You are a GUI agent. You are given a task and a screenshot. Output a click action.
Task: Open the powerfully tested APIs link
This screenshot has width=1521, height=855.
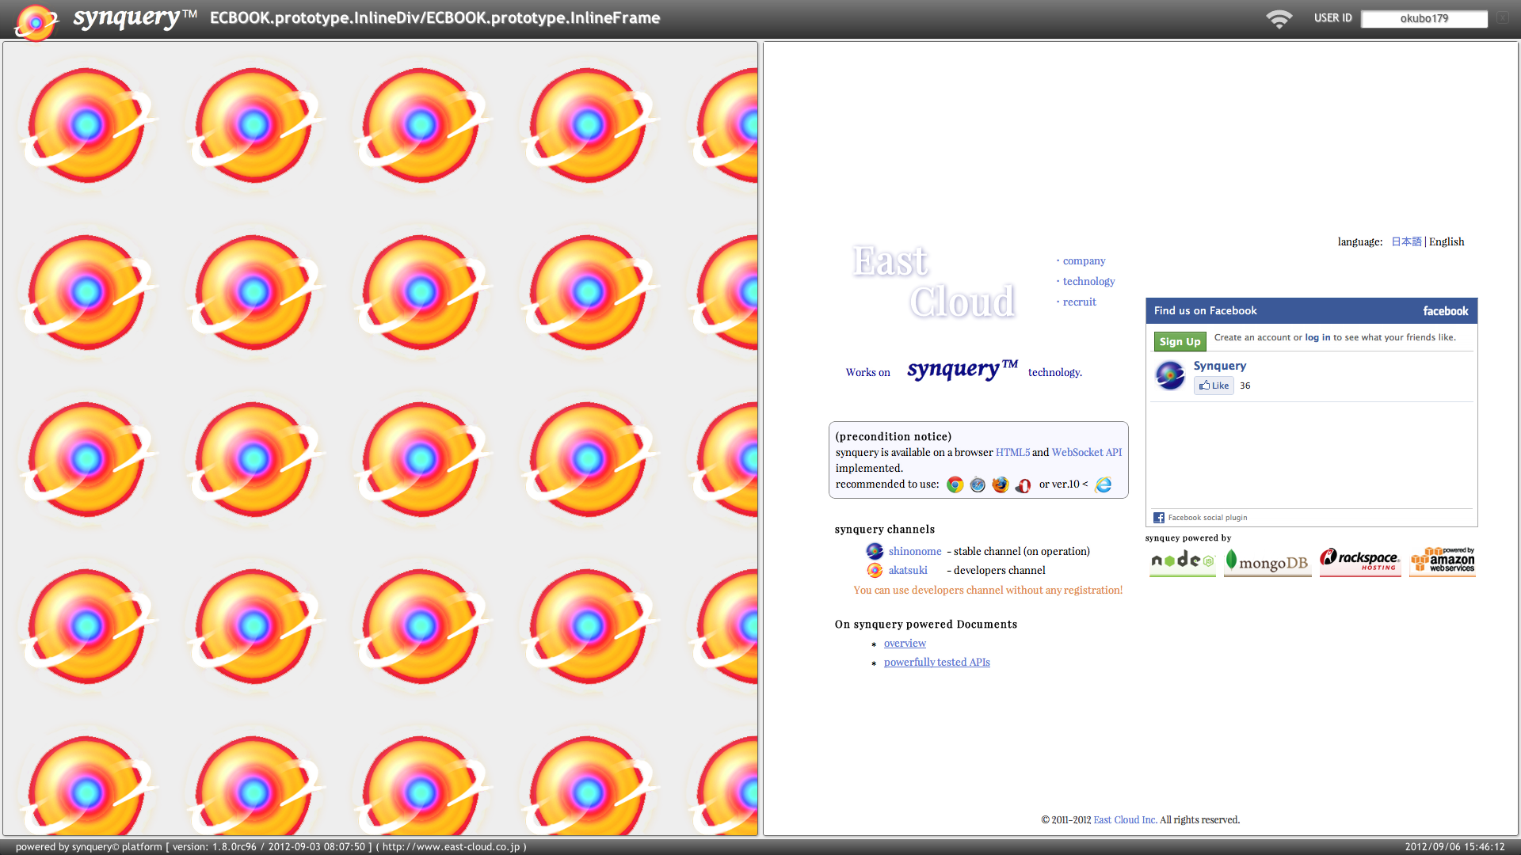pos(936,662)
